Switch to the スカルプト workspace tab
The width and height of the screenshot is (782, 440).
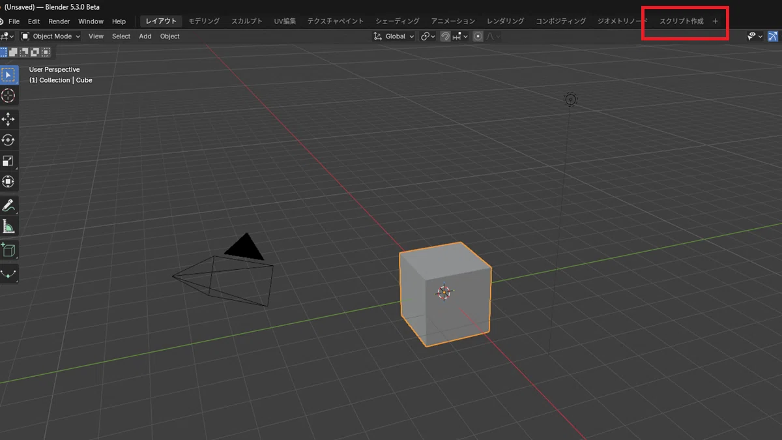point(247,22)
